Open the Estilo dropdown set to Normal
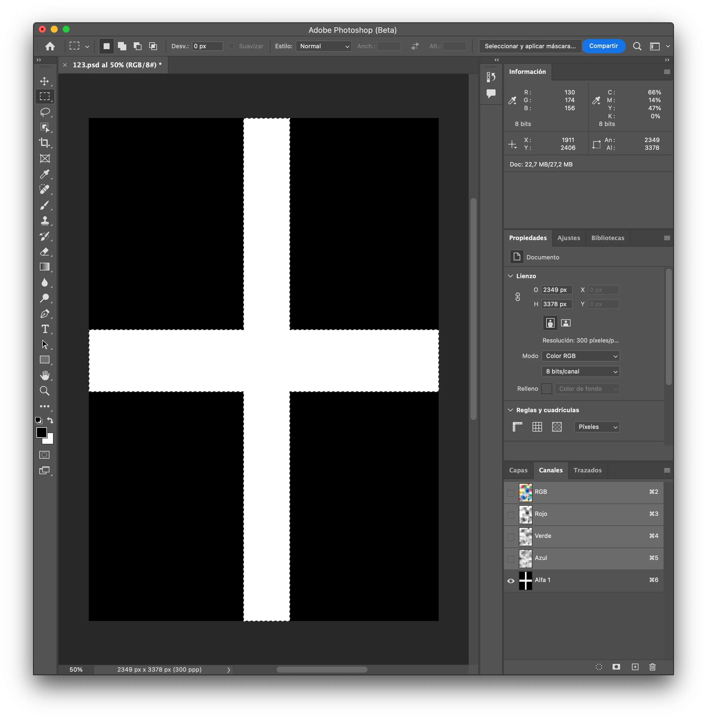707x719 pixels. click(323, 46)
